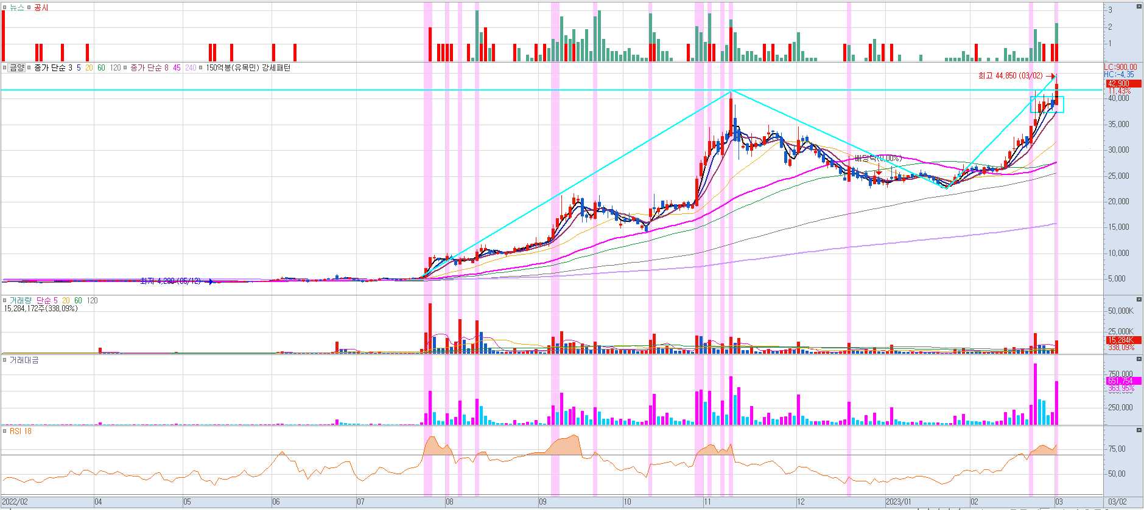Screen dimensions: 1144x510
Task: Close the RSI panel with its X icon
Action: click(x=1139, y=430)
